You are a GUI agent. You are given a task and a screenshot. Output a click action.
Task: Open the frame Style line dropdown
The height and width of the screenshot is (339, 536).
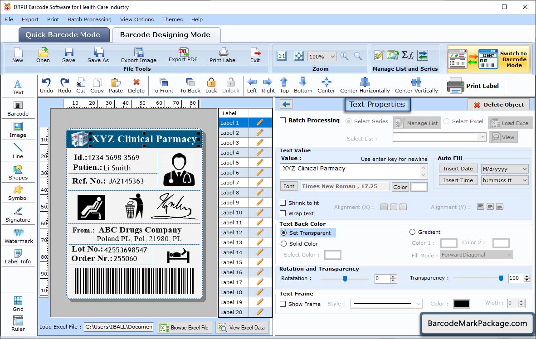[x=419, y=304]
